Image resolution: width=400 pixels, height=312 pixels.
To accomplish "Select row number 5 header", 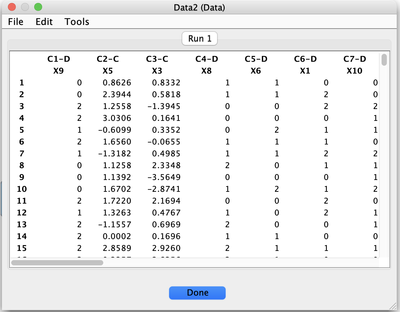I will tap(22, 130).
